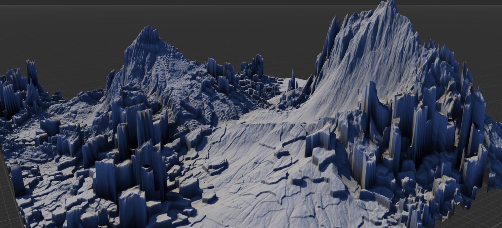Click the lone thin spire between the mountains

293,80
